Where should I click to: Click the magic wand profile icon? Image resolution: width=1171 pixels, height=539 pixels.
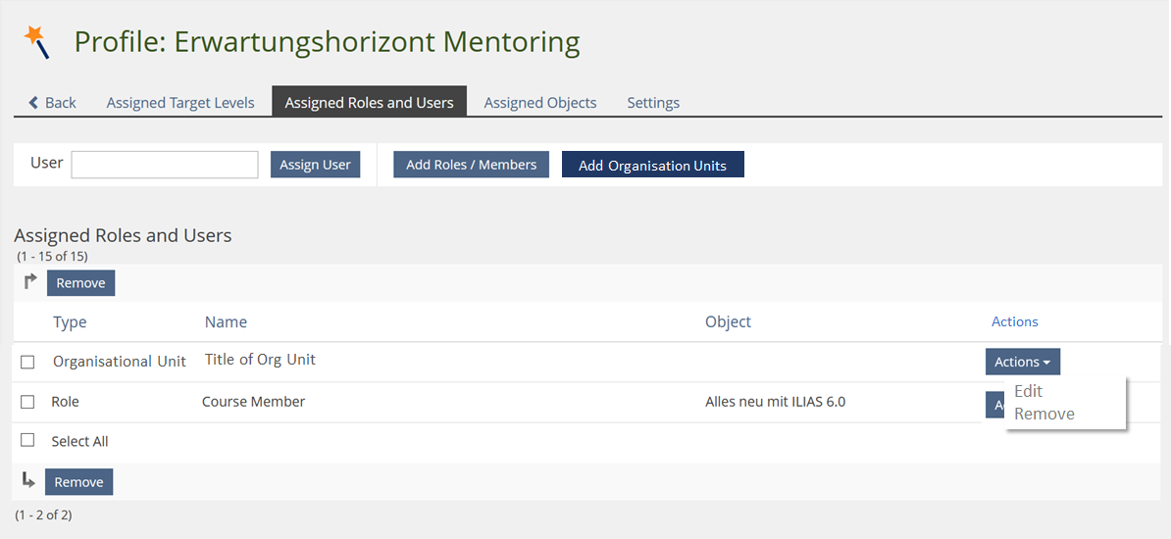click(36, 42)
